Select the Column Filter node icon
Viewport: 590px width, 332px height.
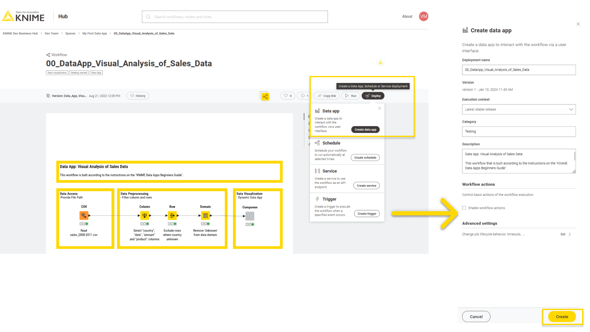click(x=144, y=216)
